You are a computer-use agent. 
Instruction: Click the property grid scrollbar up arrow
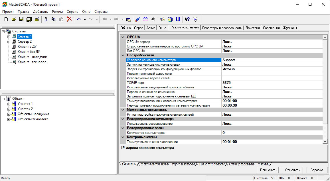(325, 37)
